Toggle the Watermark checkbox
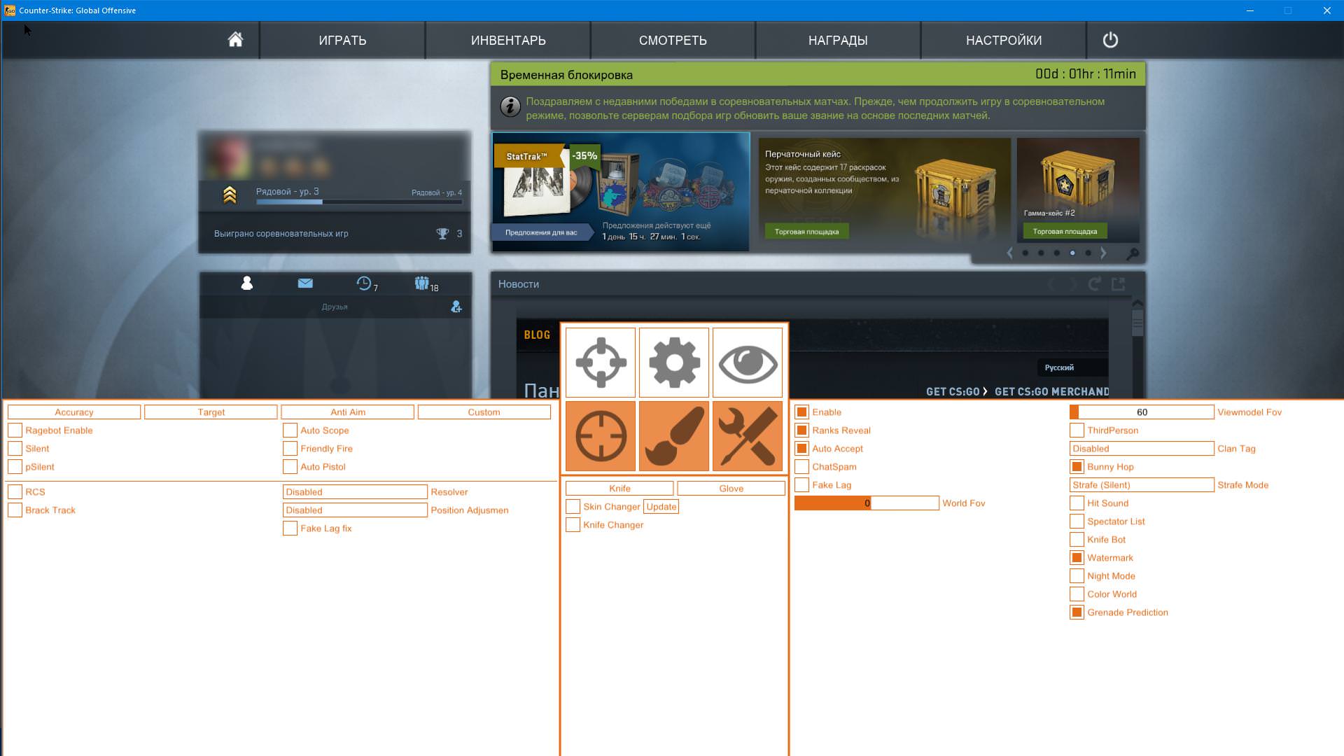The width and height of the screenshot is (1344, 756). pos(1077,558)
